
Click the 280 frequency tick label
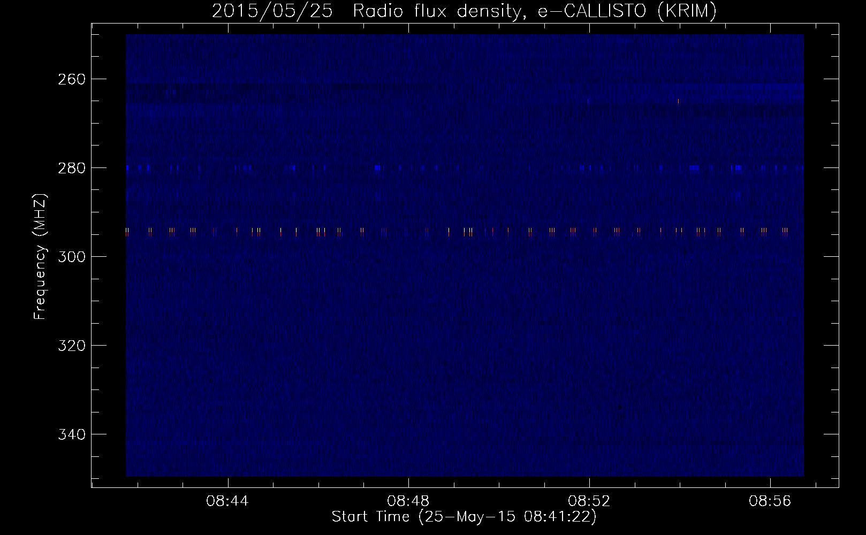tap(71, 168)
